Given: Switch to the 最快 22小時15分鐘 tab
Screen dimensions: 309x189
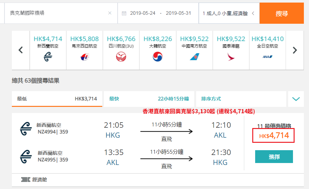Looking at the screenshot, I should (x=149, y=99).
